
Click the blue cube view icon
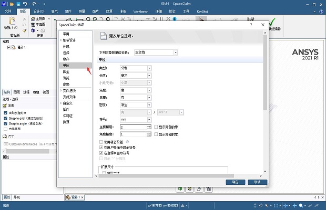click(33, 30)
